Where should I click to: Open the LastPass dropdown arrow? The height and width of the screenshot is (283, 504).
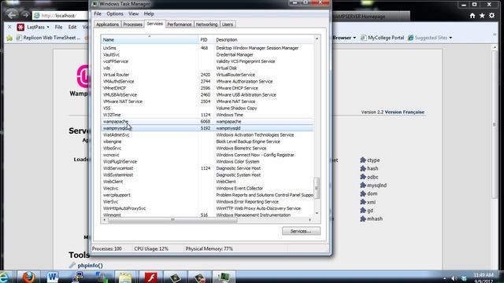[x=48, y=28]
